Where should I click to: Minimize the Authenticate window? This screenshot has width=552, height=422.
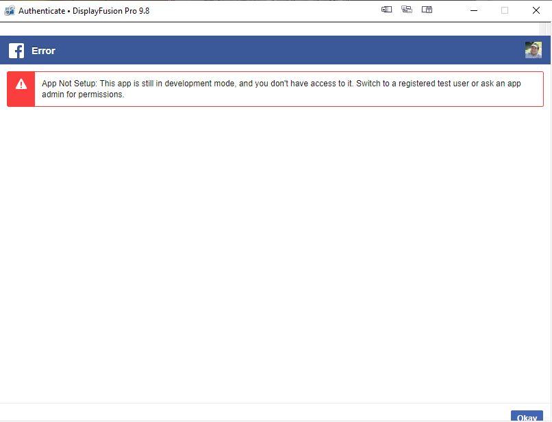(x=473, y=10)
